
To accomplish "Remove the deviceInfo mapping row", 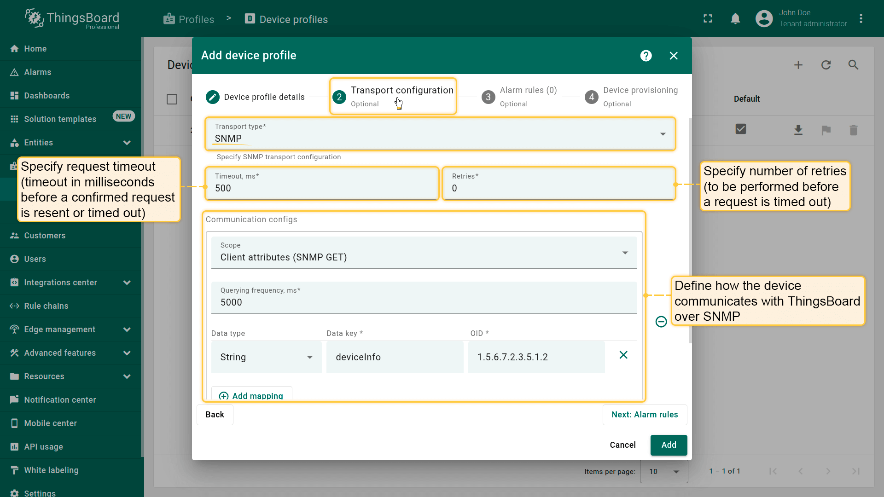I will click(623, 355).
